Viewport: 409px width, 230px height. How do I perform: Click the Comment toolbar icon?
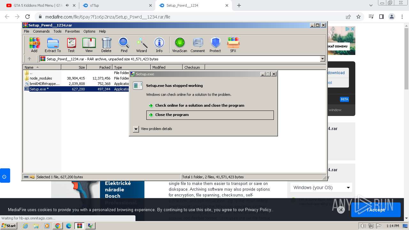pos(198,45)
